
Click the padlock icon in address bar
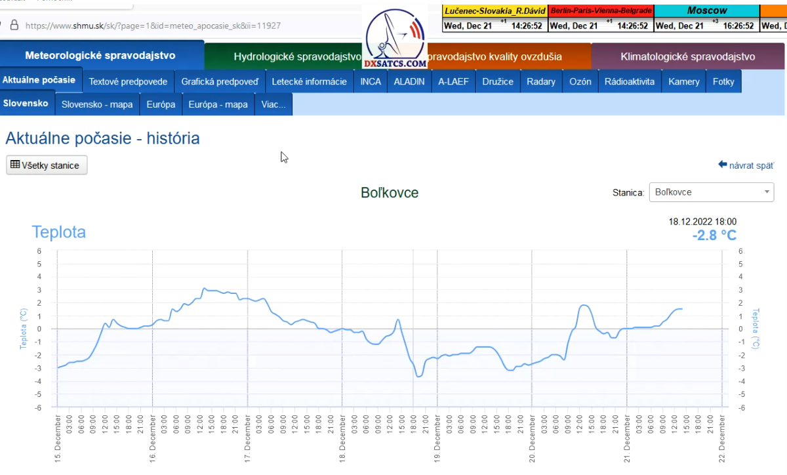(14, 26)
